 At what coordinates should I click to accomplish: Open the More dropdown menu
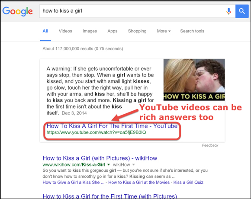tap(164, 31)
